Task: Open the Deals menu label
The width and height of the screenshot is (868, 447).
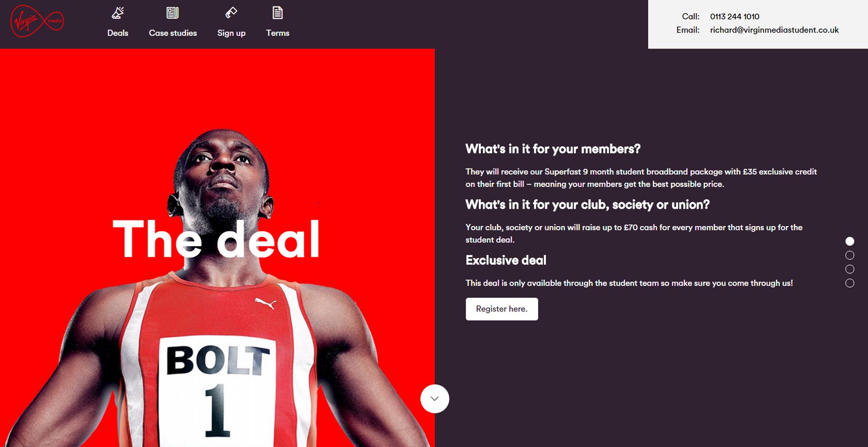Action: coord(118,33)
